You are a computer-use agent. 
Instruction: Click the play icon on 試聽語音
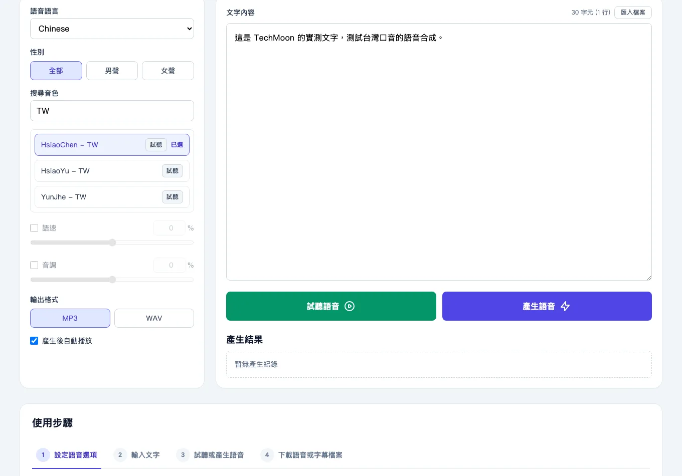[x=350, y=306]
